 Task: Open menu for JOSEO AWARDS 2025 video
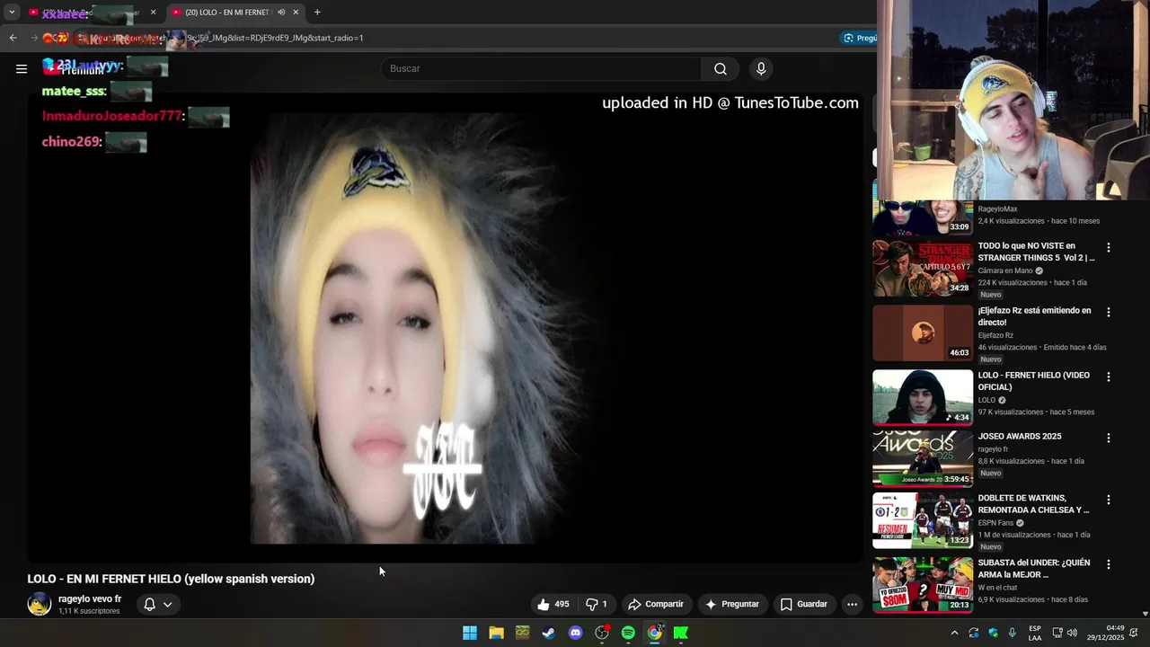click(x=1108, y=438)
